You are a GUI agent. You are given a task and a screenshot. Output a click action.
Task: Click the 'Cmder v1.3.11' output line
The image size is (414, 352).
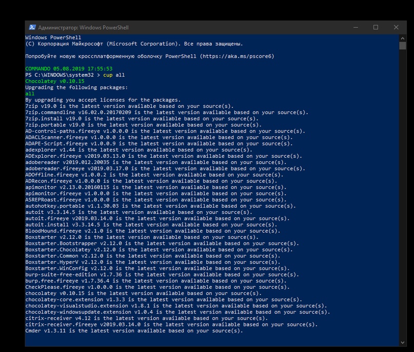[x=133, y=330]
